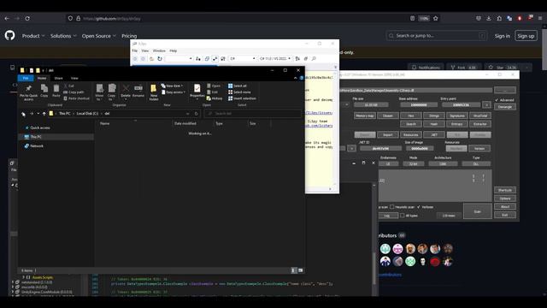Image resolution: width=547 pixels, height=308 pixels.
Task: Click the Sign up button on GitHub
Action: pos(526,36)
